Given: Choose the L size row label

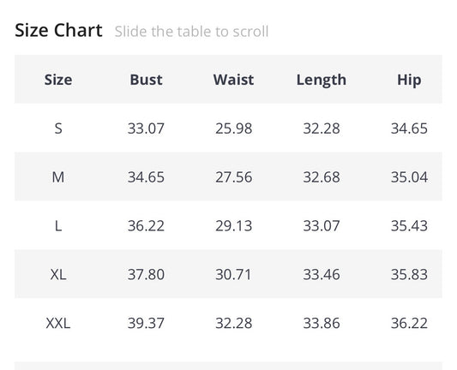Looking at the screenshot, I should pos(58,225).
